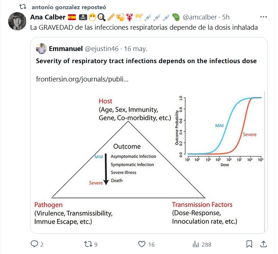
Task: Enlarge the triangle outcome diagram image
Action: pyautogui.click(x=149, y=162)
